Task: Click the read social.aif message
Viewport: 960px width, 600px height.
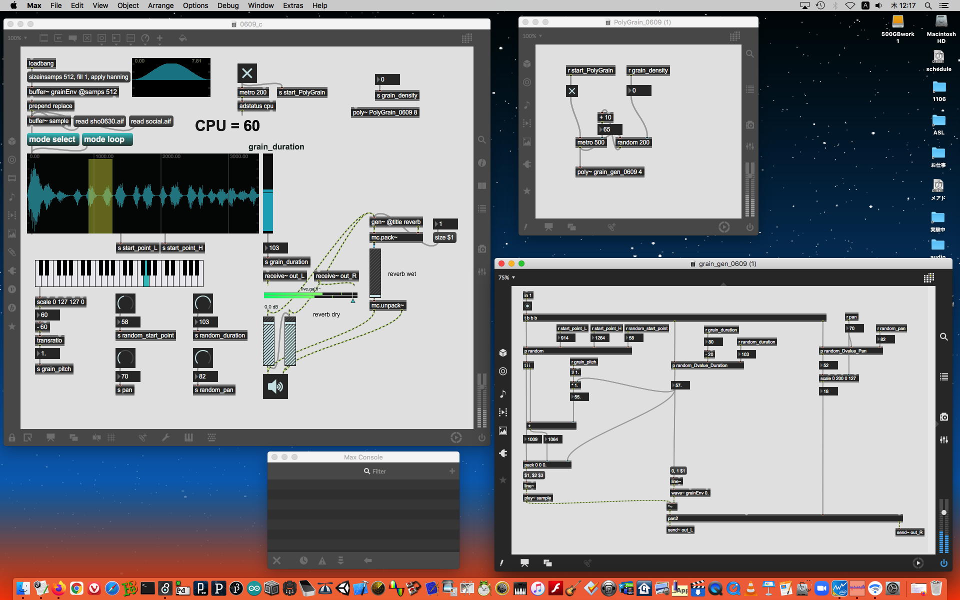Action: click(x=151, y=121)
